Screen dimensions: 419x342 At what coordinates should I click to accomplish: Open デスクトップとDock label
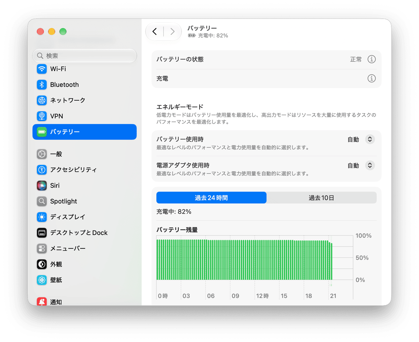(x=79, y=233)
